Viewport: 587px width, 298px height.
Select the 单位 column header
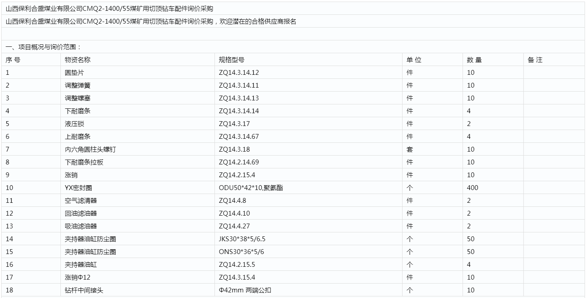coord(414,60)
